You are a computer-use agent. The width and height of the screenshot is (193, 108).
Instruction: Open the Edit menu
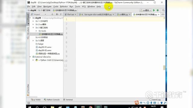click(x=33, y=7)
